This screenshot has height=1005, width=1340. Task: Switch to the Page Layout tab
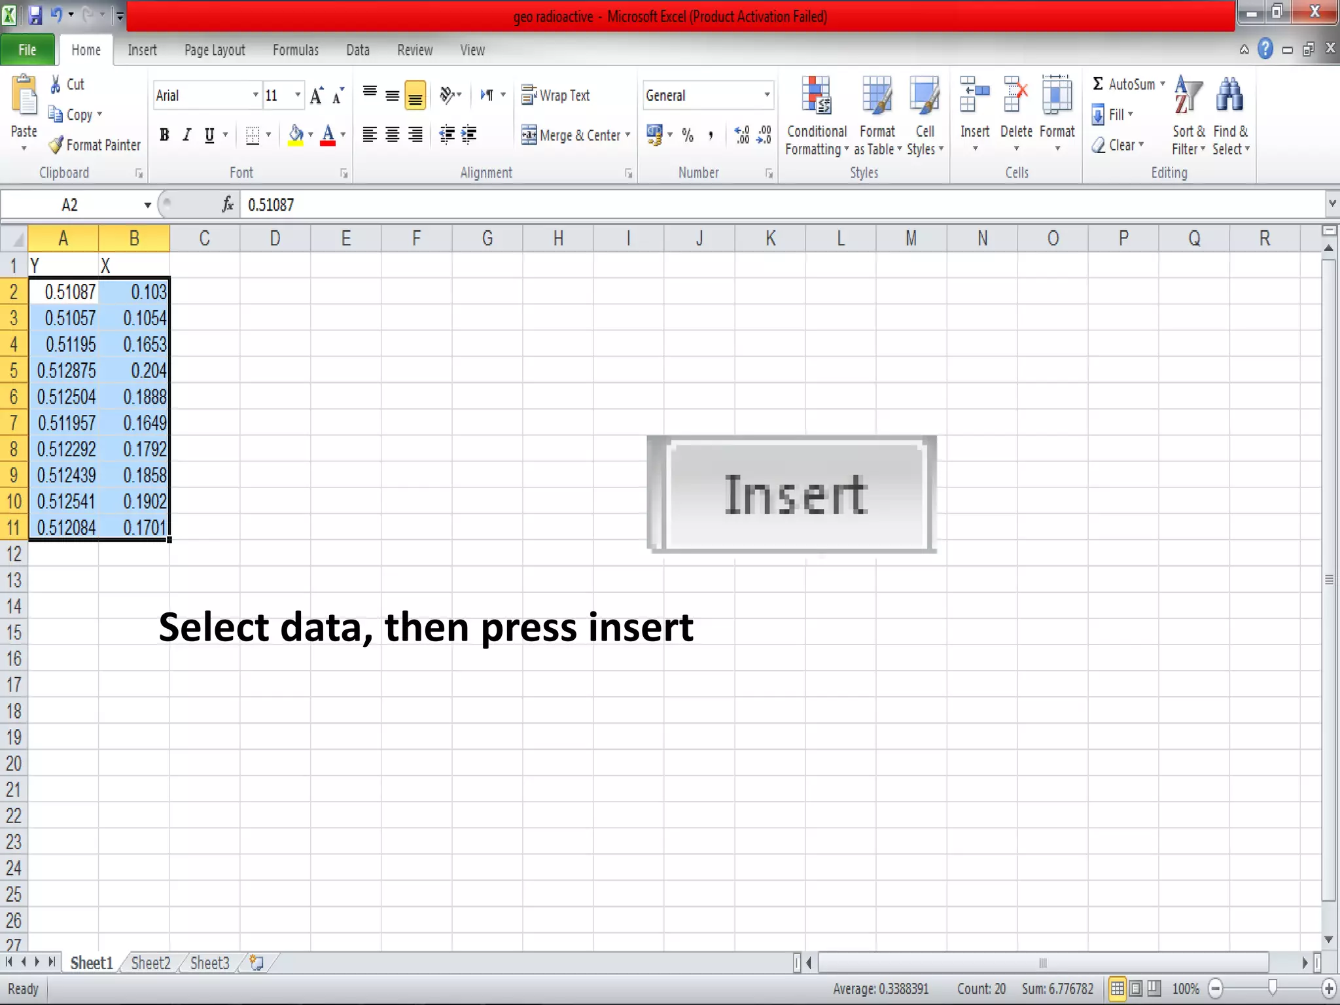point(215,50)
